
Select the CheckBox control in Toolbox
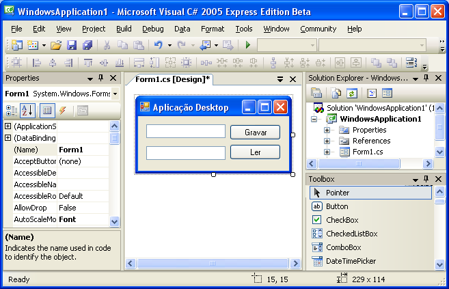[335, 220]
